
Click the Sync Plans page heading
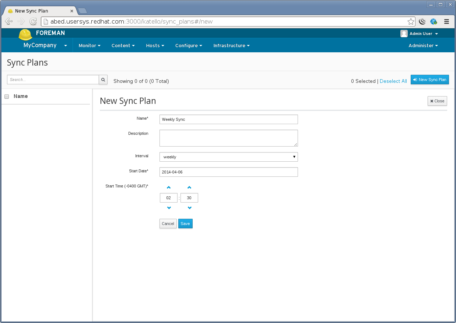pos(27,63)
